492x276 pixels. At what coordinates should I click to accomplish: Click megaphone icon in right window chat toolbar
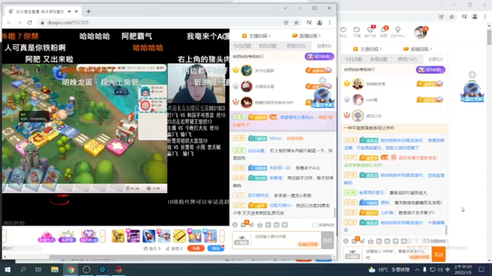coord(362,241)
